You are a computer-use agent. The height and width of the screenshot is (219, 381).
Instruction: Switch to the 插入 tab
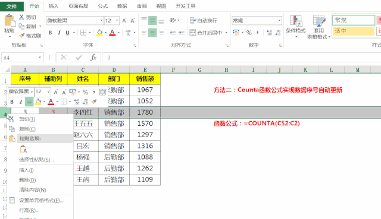(54, 7)
